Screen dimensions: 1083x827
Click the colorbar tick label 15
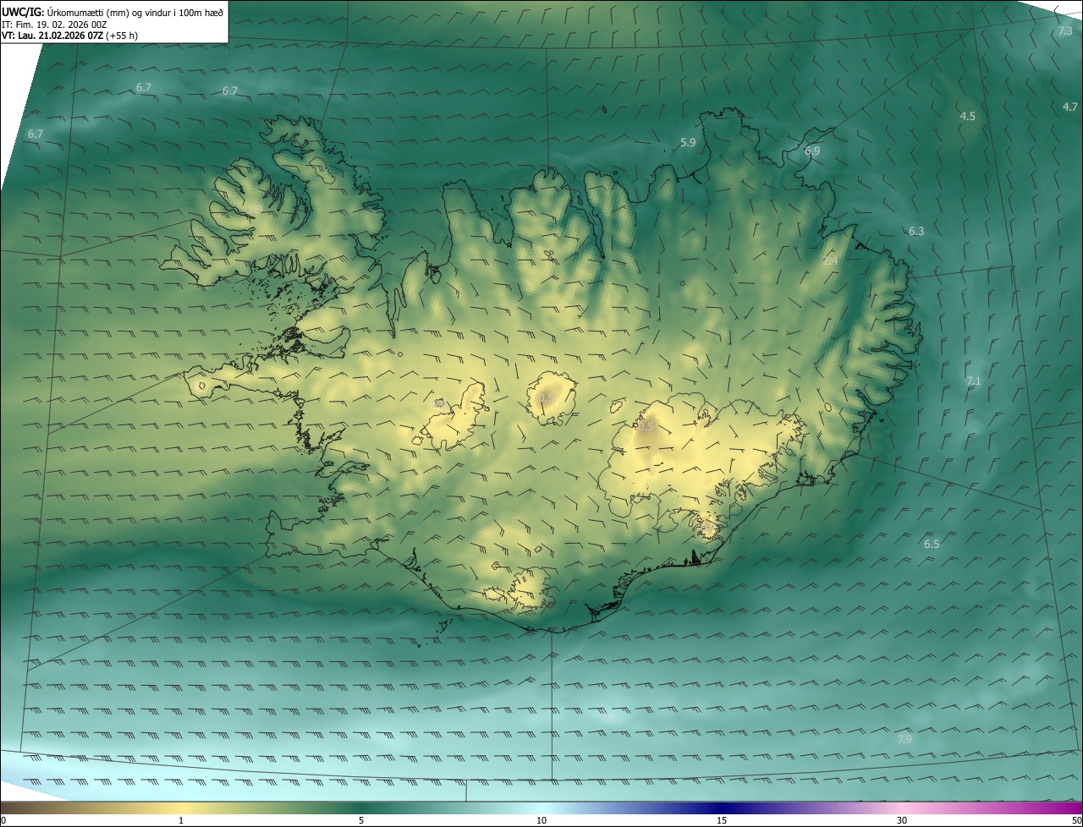722,820
